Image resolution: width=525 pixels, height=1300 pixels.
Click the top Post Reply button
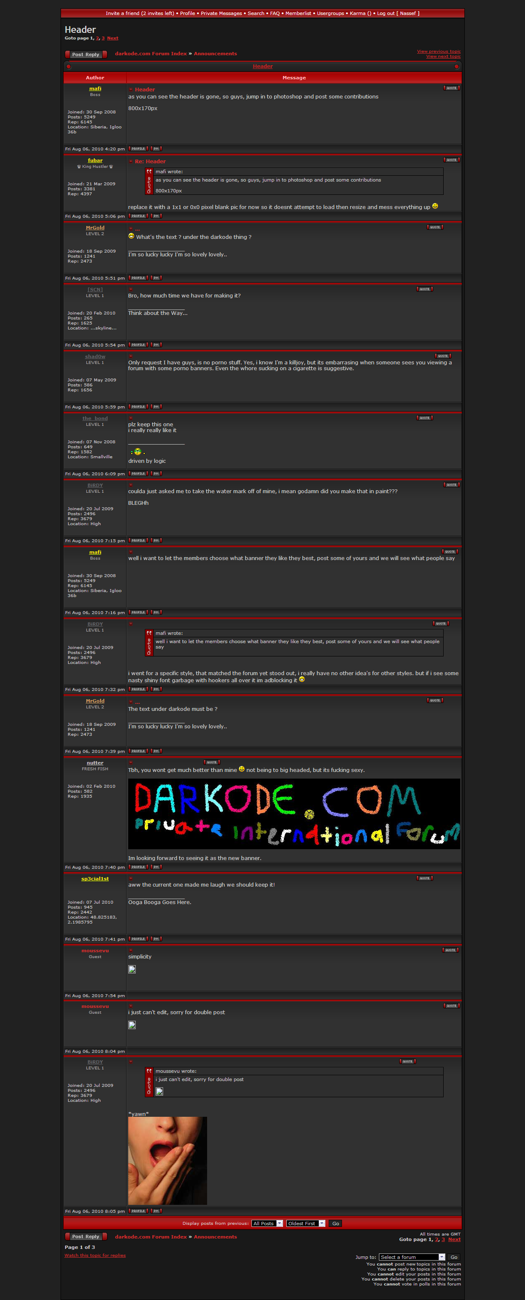[x=86, y=54]
